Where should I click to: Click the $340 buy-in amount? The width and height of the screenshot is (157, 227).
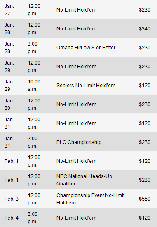pyautogui.click(x=145, y=28)
